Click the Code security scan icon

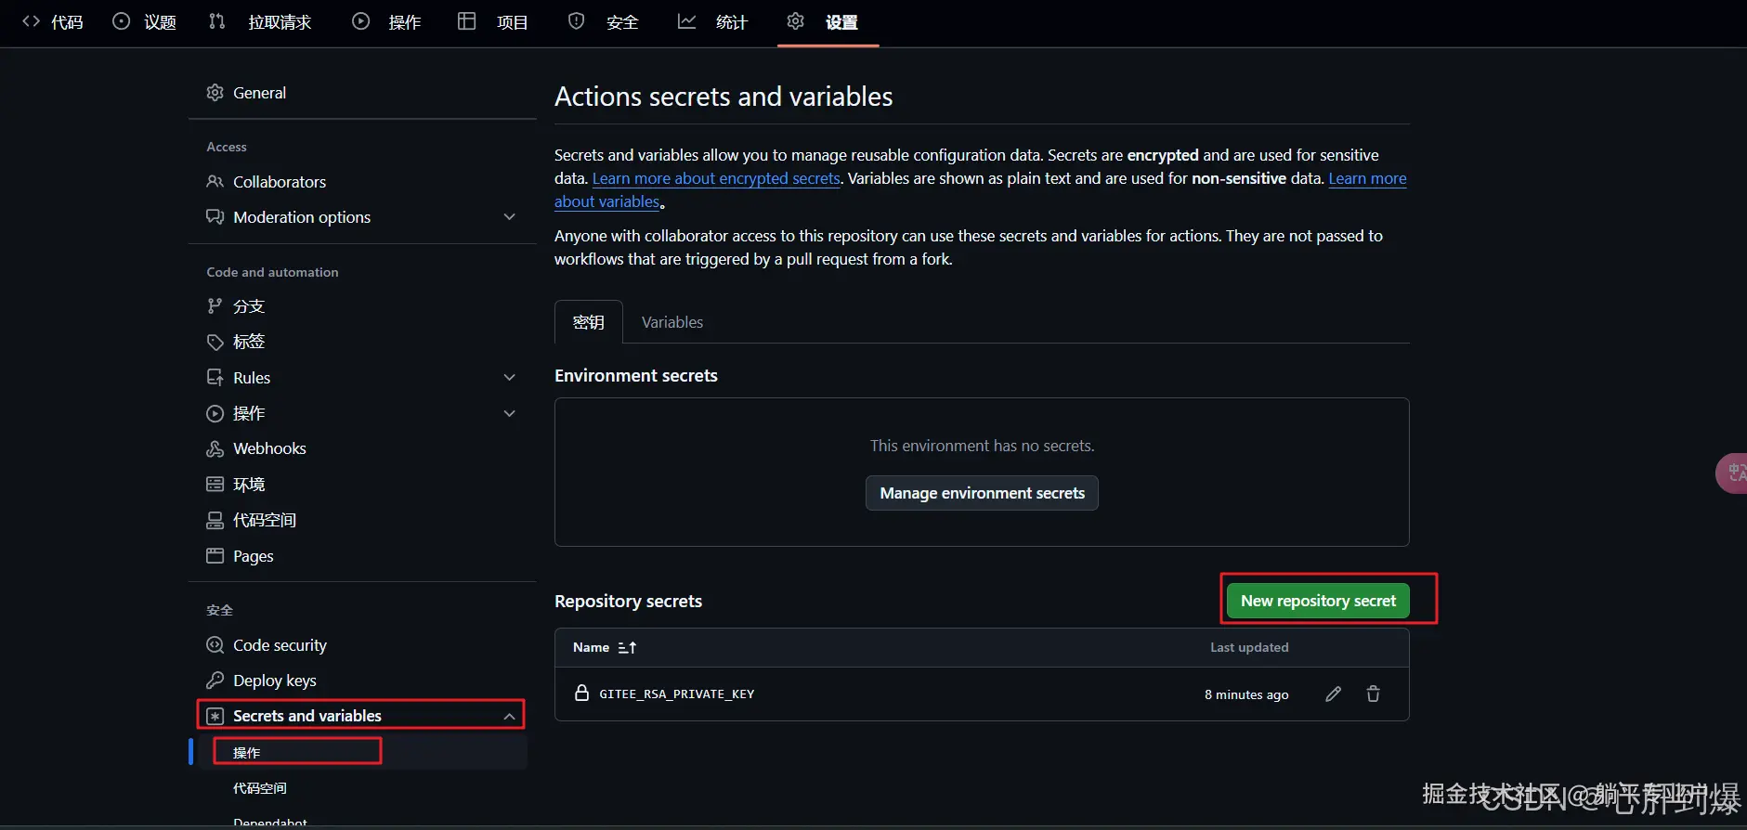pyautogui.click(x=215, y=645)
